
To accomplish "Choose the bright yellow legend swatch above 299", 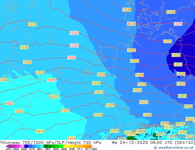I will point(65,146).
